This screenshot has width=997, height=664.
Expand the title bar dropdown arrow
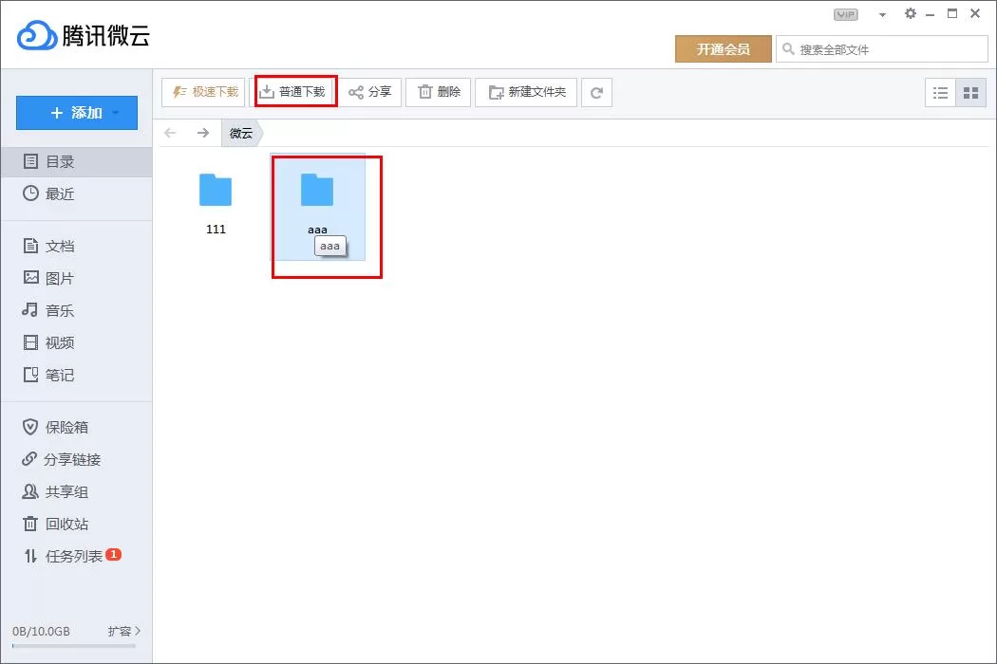[882, 14]
